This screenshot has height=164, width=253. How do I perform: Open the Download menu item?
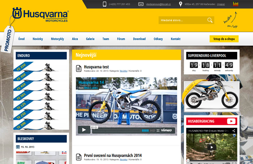point(139,39)
